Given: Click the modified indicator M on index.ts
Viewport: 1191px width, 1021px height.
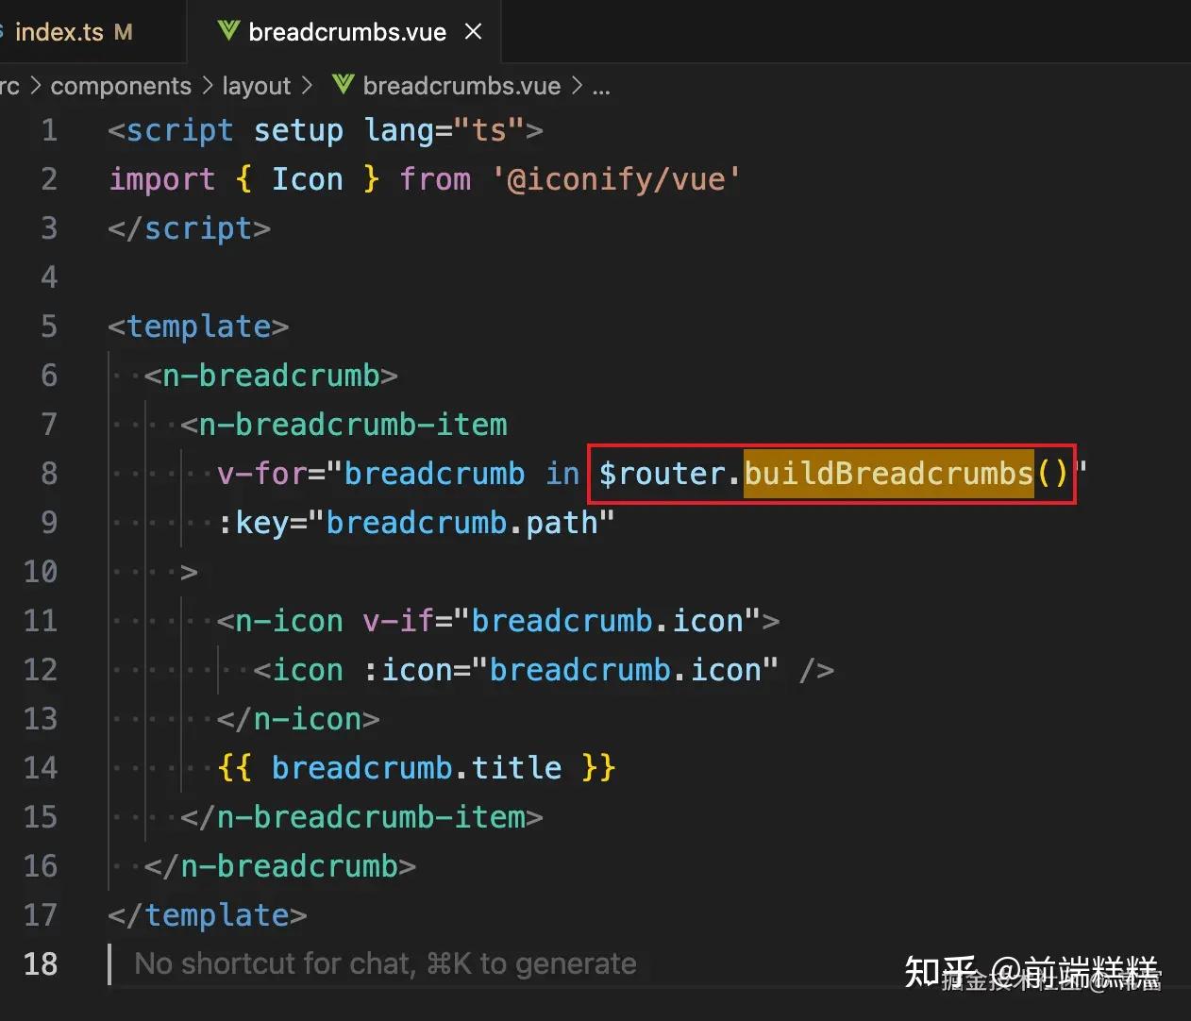Looking at the screenshot, I should click(124, 31).
